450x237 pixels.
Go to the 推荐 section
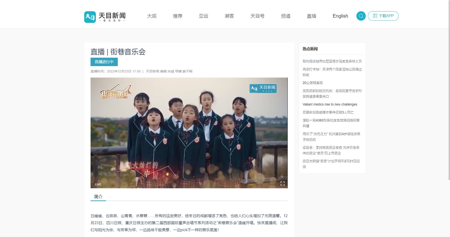178,16
